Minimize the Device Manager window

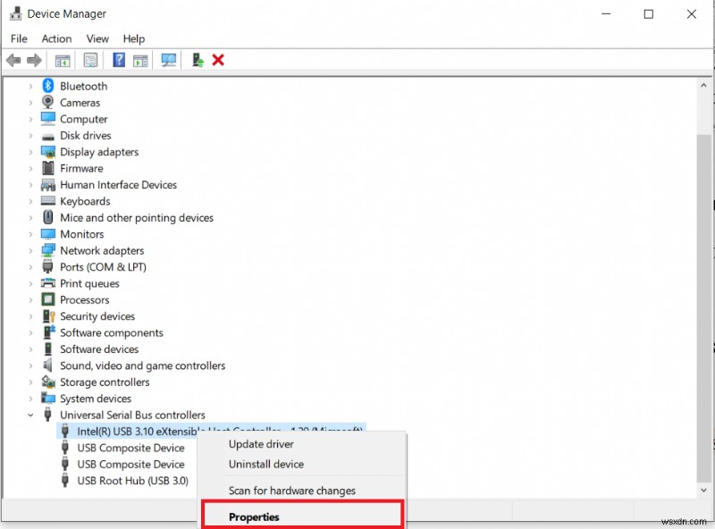pos(606,14)
